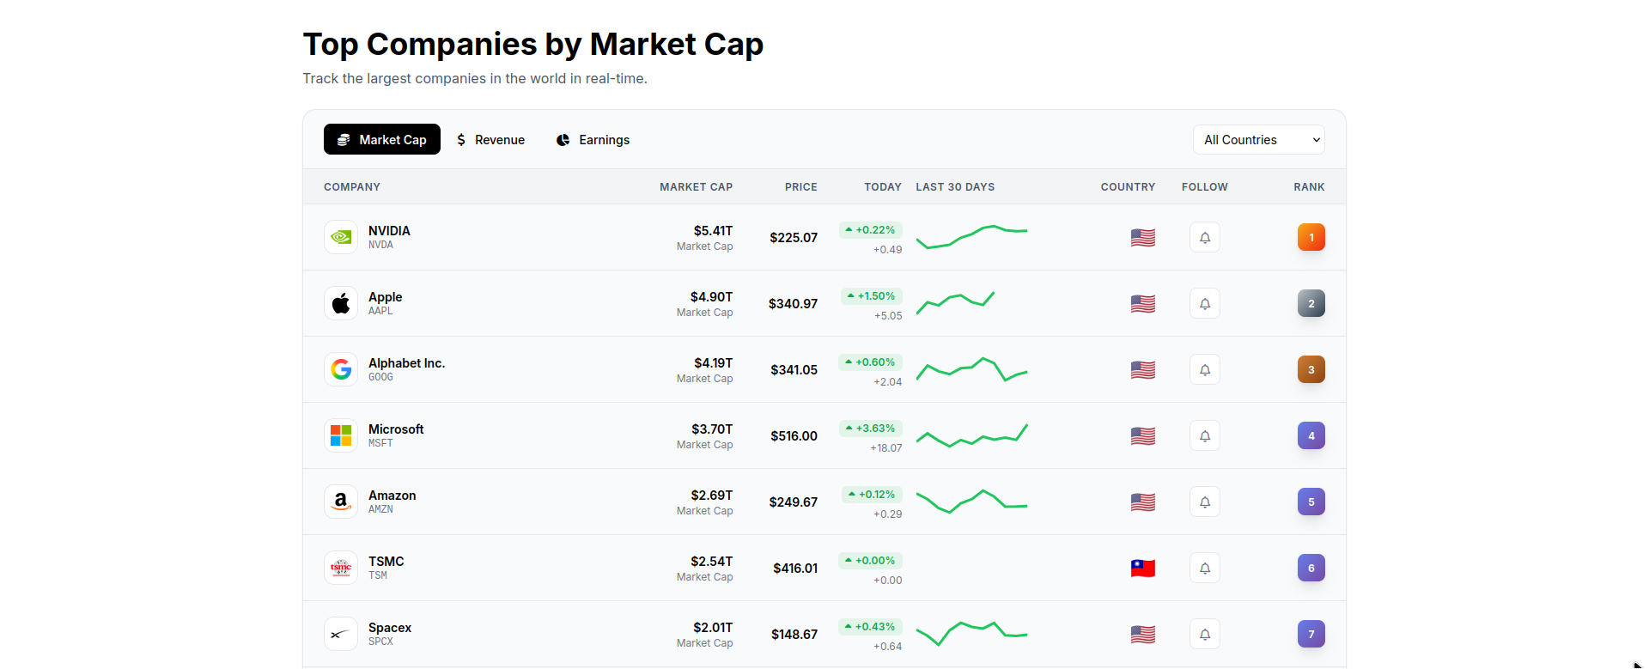Click the Apple company logo
This screenshot has height=669, width=1649.
click(341, 303)
